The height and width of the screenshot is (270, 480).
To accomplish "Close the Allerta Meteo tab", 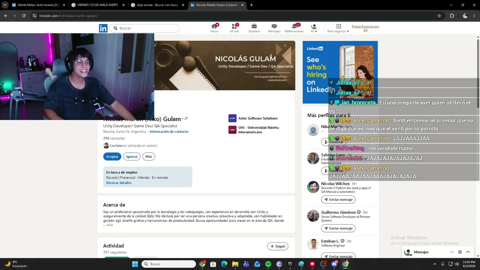I will click(x=64, y=5).
